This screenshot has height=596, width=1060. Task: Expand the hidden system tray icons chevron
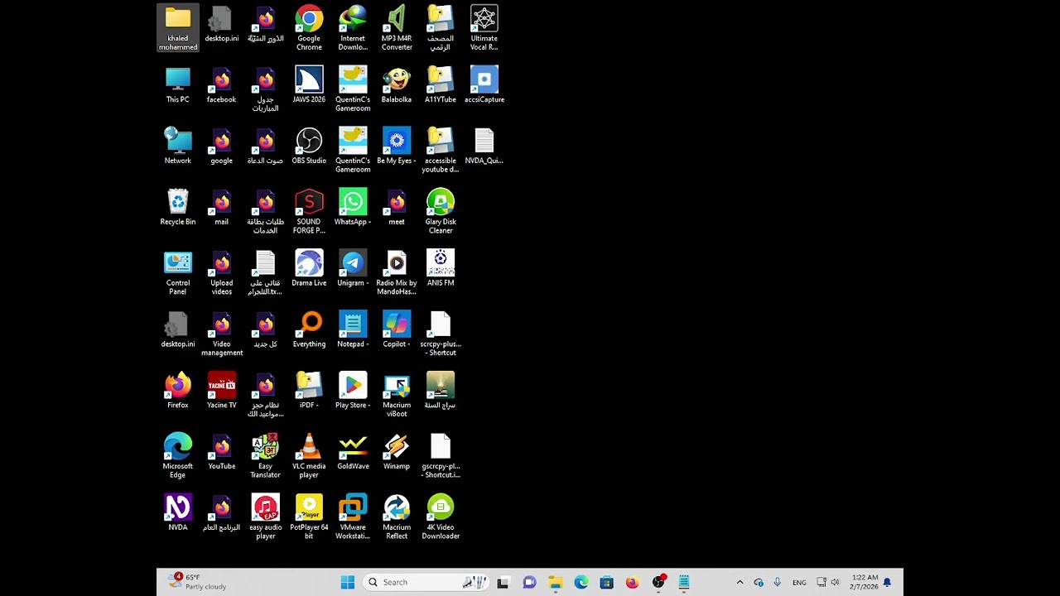pyautogui.click(x=740, y=582)
